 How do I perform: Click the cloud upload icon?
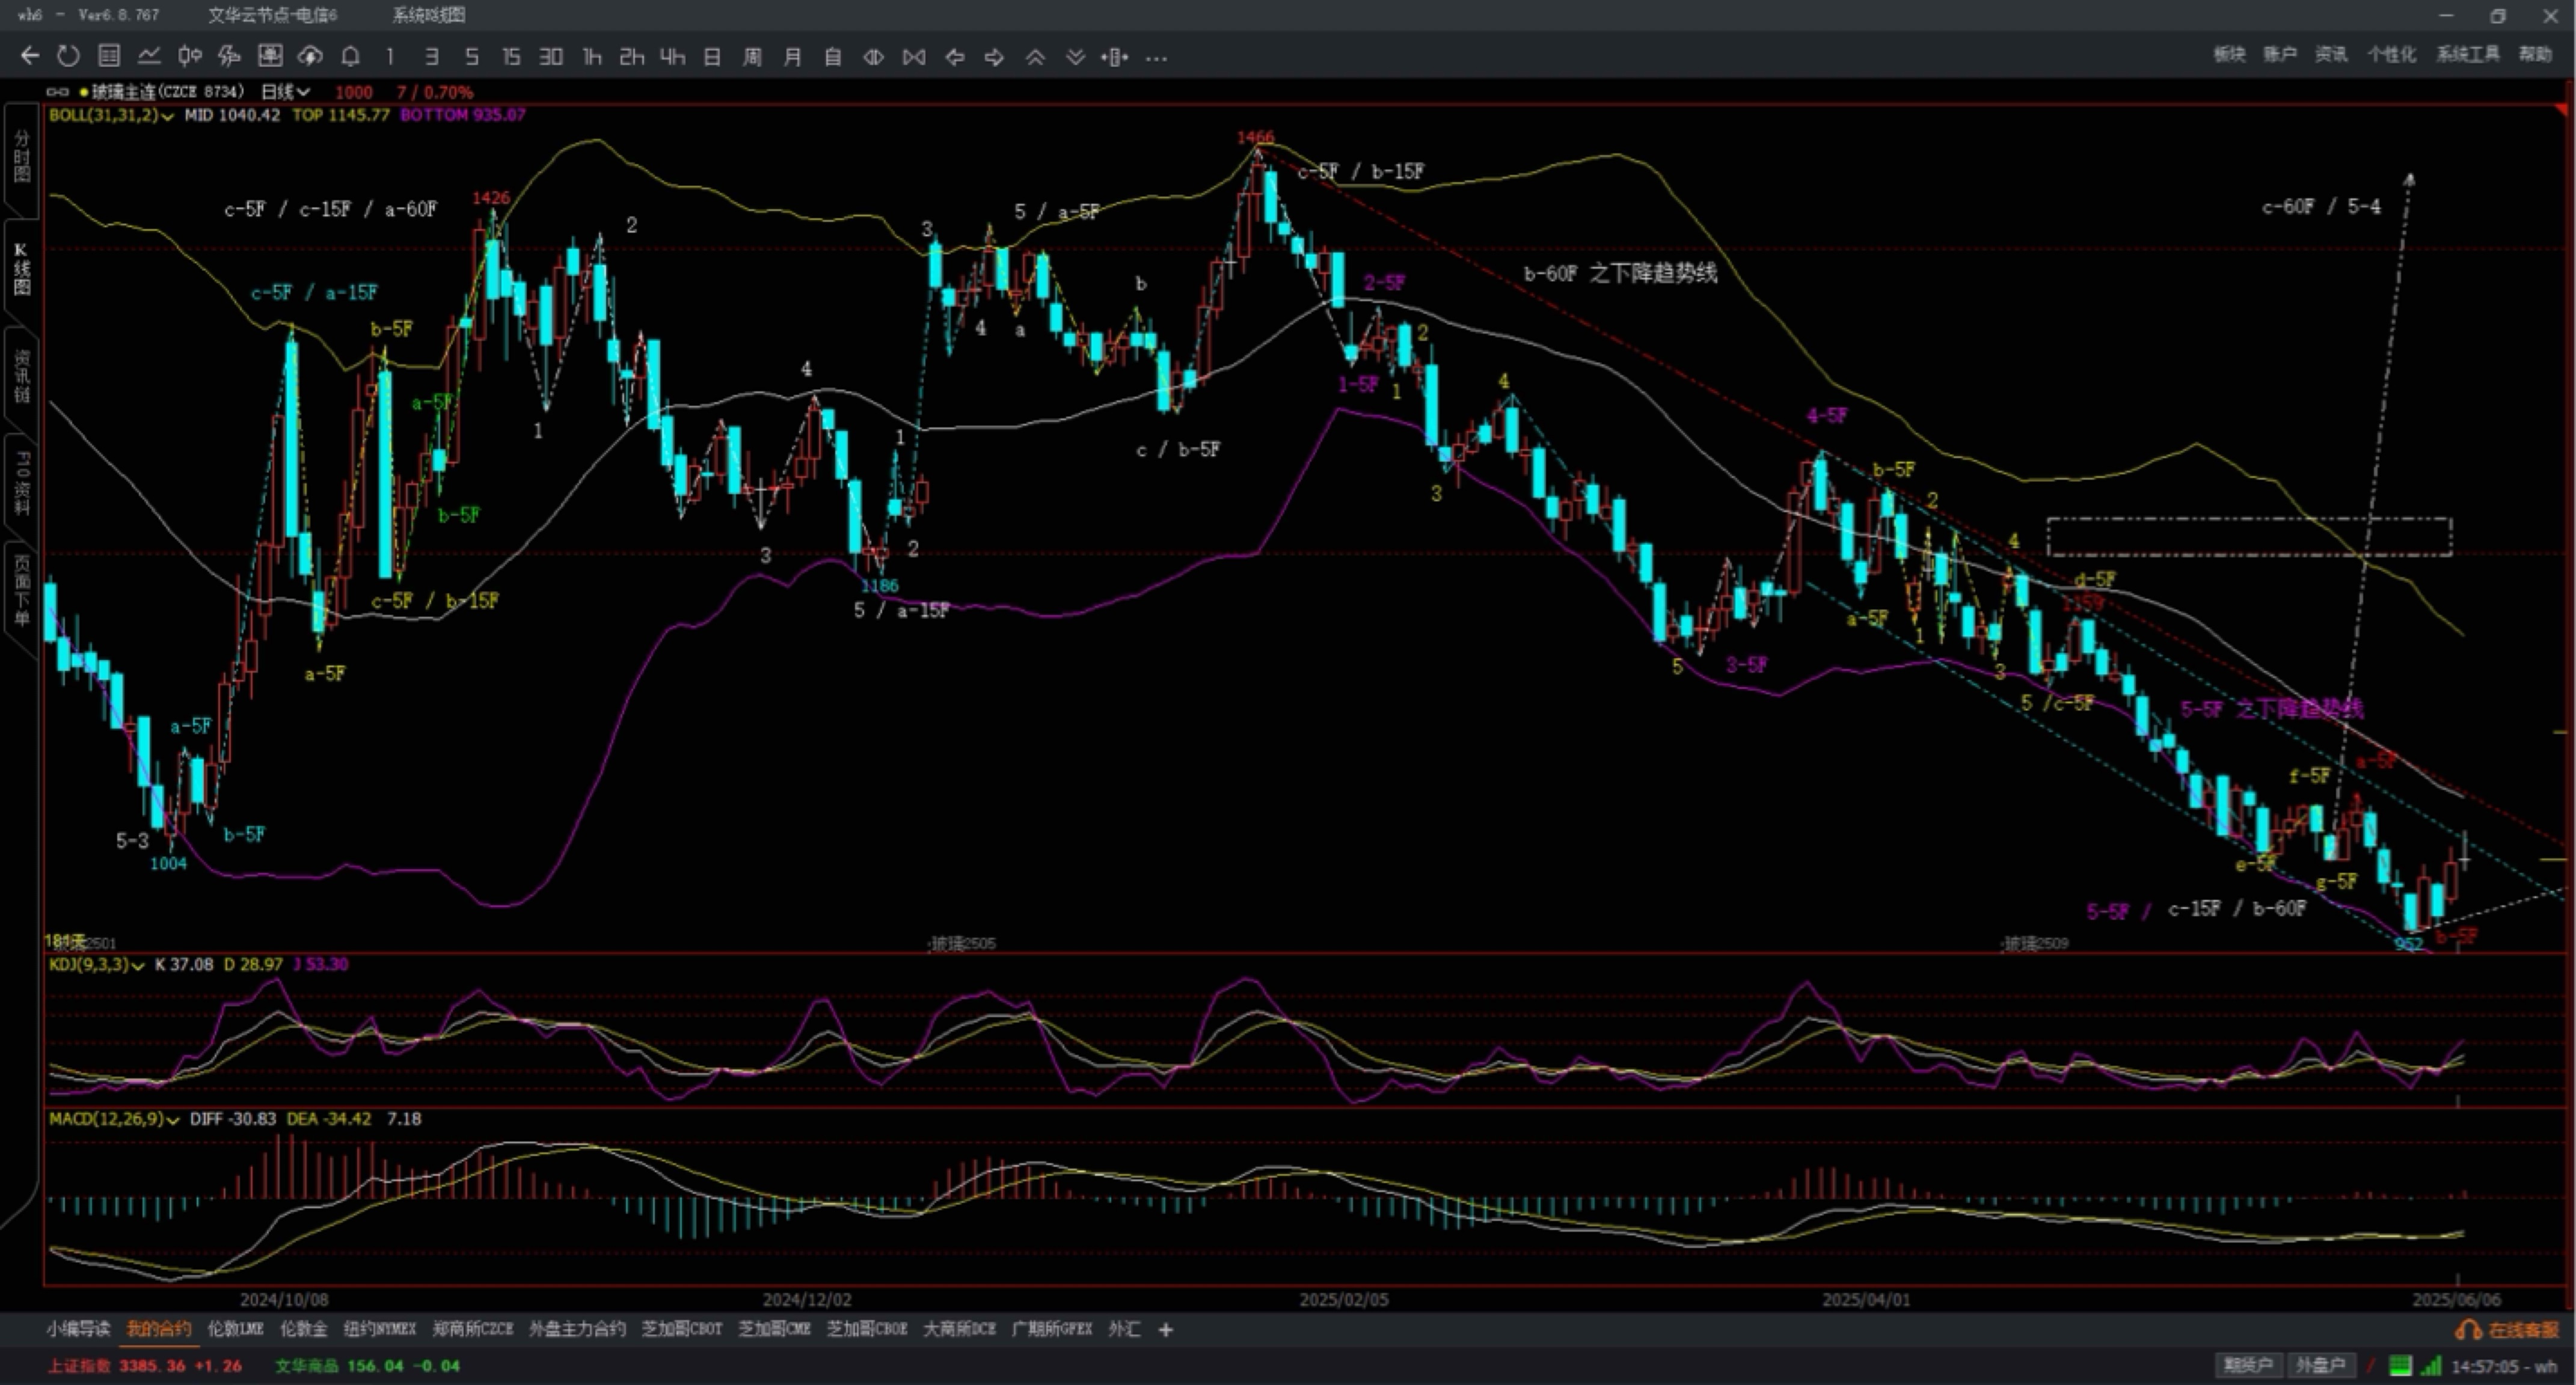310,57
